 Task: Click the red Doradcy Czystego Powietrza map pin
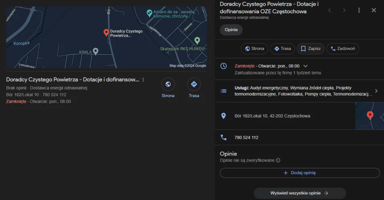[x=106, y=33]
